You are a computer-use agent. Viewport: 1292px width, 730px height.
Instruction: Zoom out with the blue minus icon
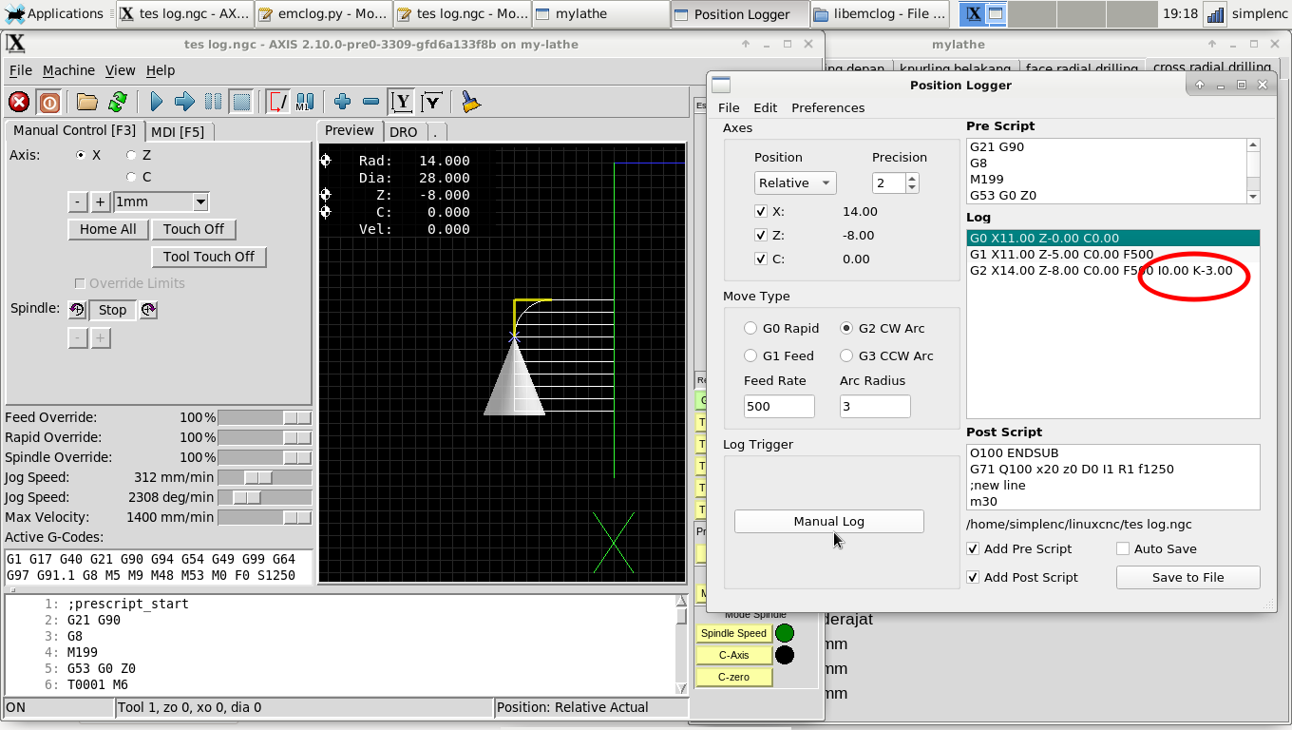pos(371,102)
